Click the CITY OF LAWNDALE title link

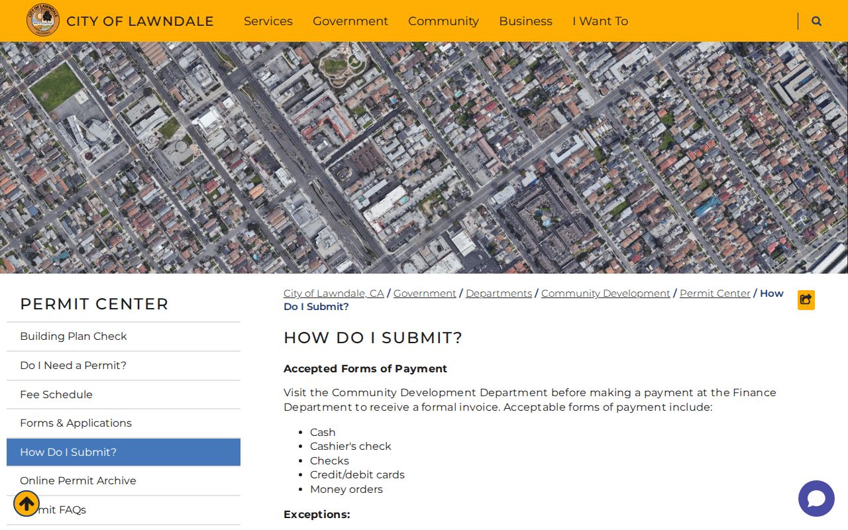140,21
